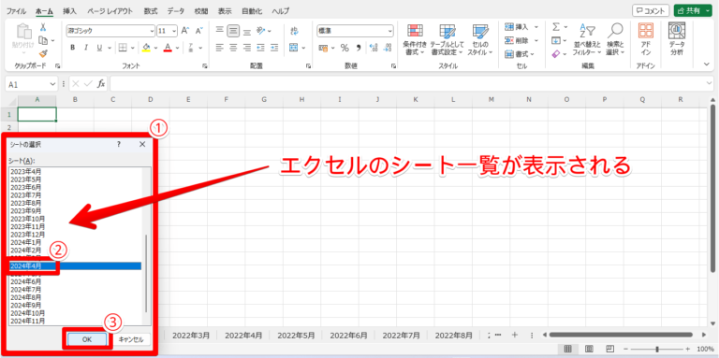Decrease decimal places
The width and height of the screenshot is (719, 358).
(388, 48)
